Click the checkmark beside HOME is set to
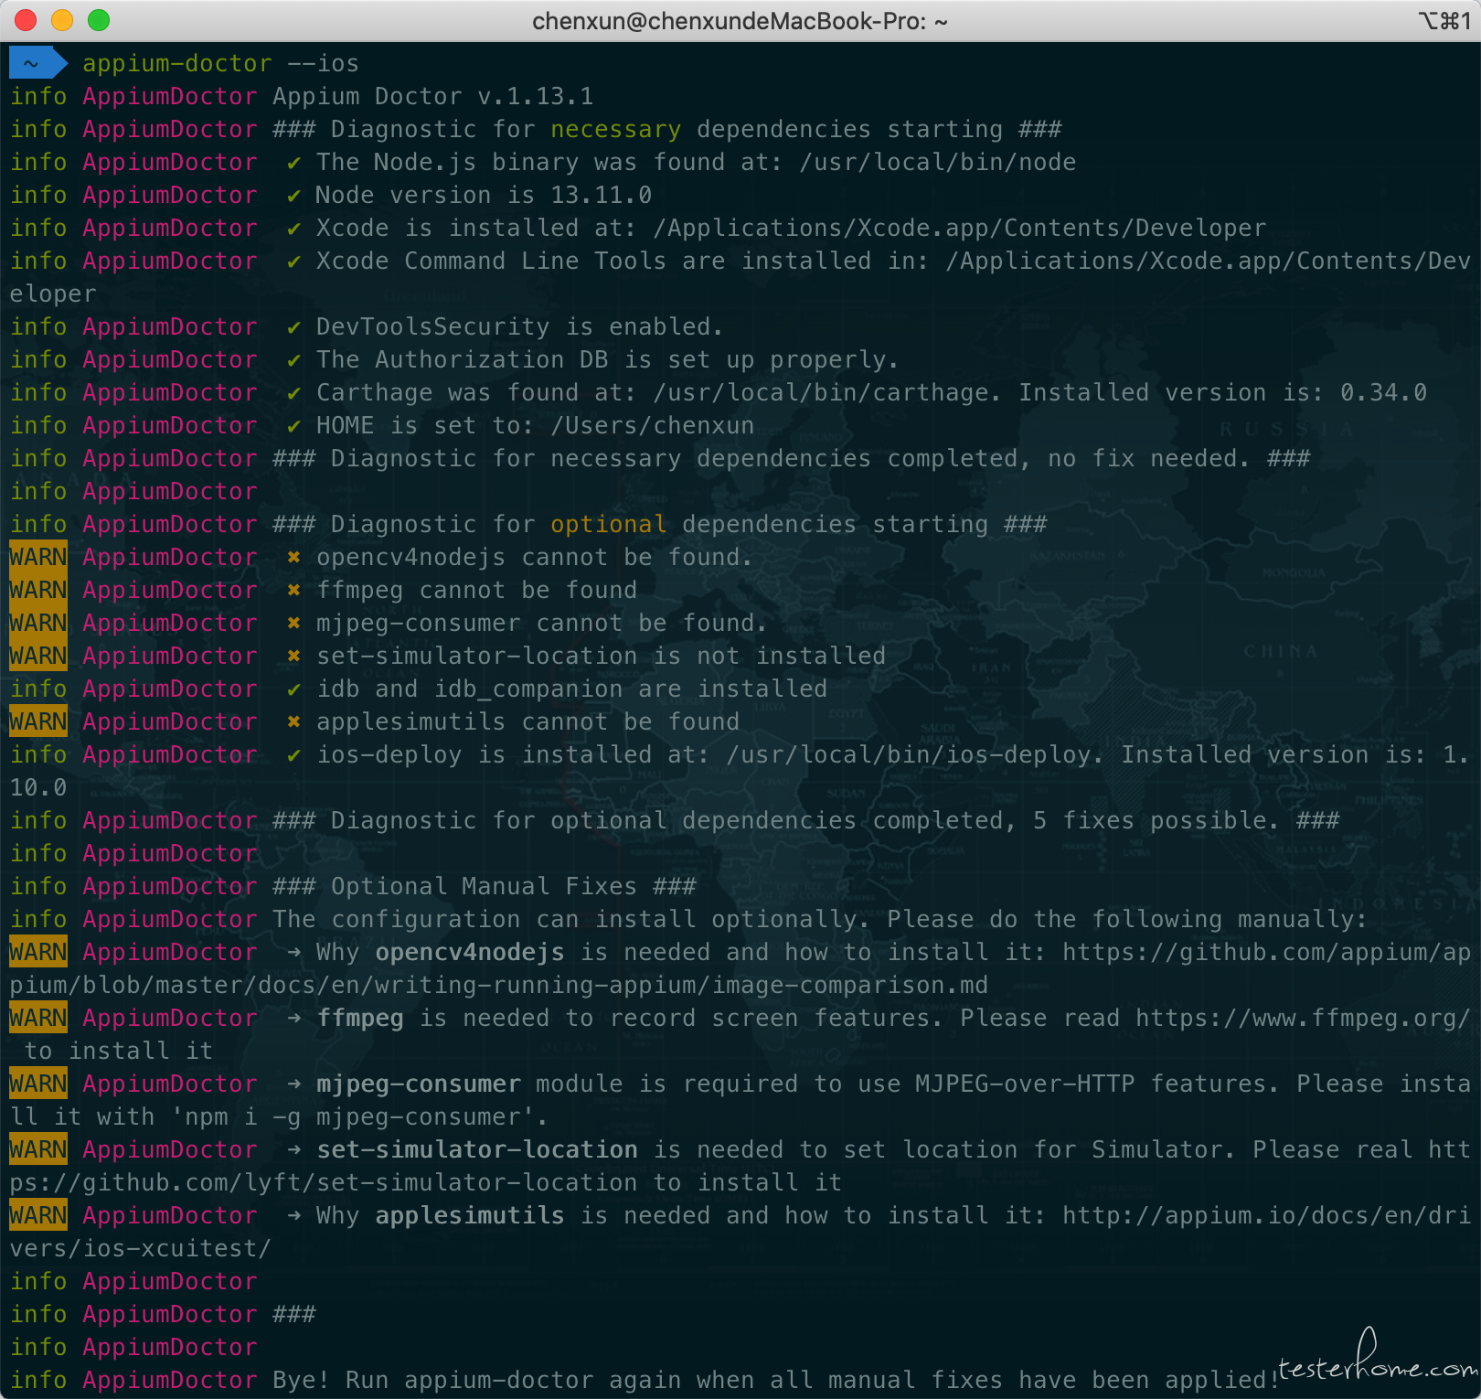Image resolution: width=1481 pixels, height=1399 pixels. 293,426
